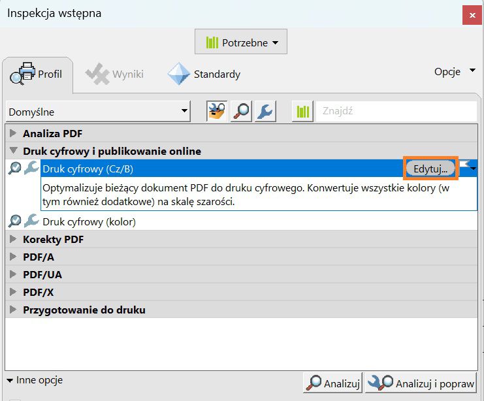
Task: Click the flag icon next to Edytuj
Action: 464,164
